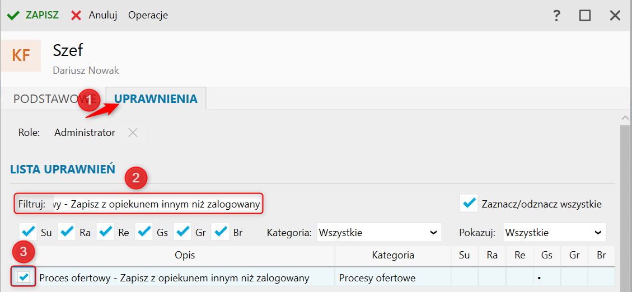This screenshot has height=292, width=632.
Task: Sort by the Opis column header
Action: tap(184, 256)
